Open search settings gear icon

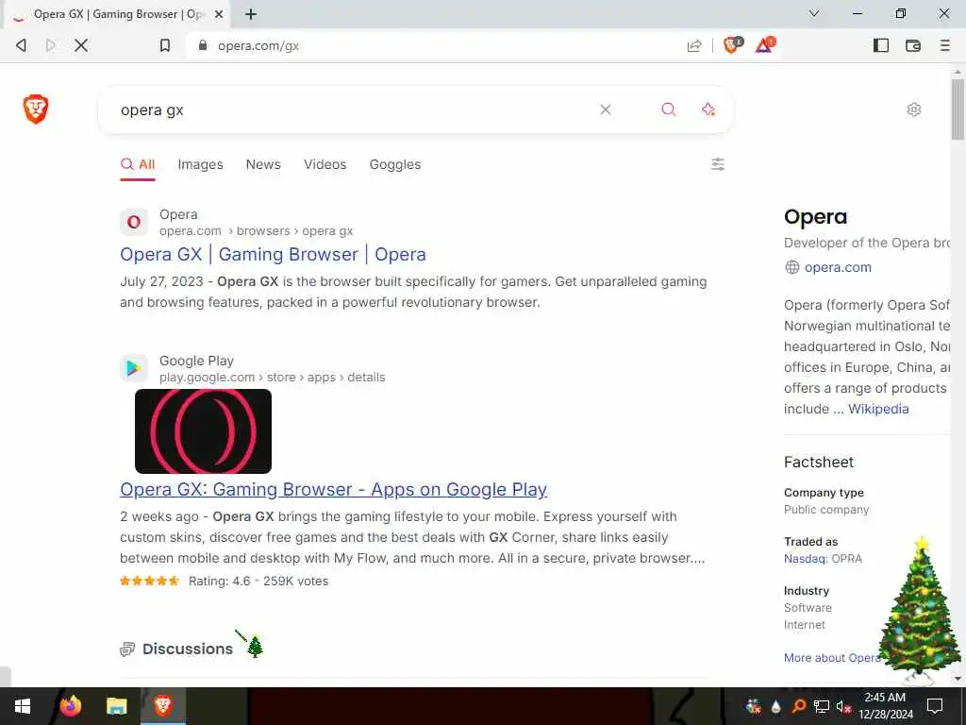pos(913,110)
